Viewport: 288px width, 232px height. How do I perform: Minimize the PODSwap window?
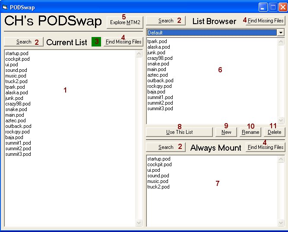263,7
